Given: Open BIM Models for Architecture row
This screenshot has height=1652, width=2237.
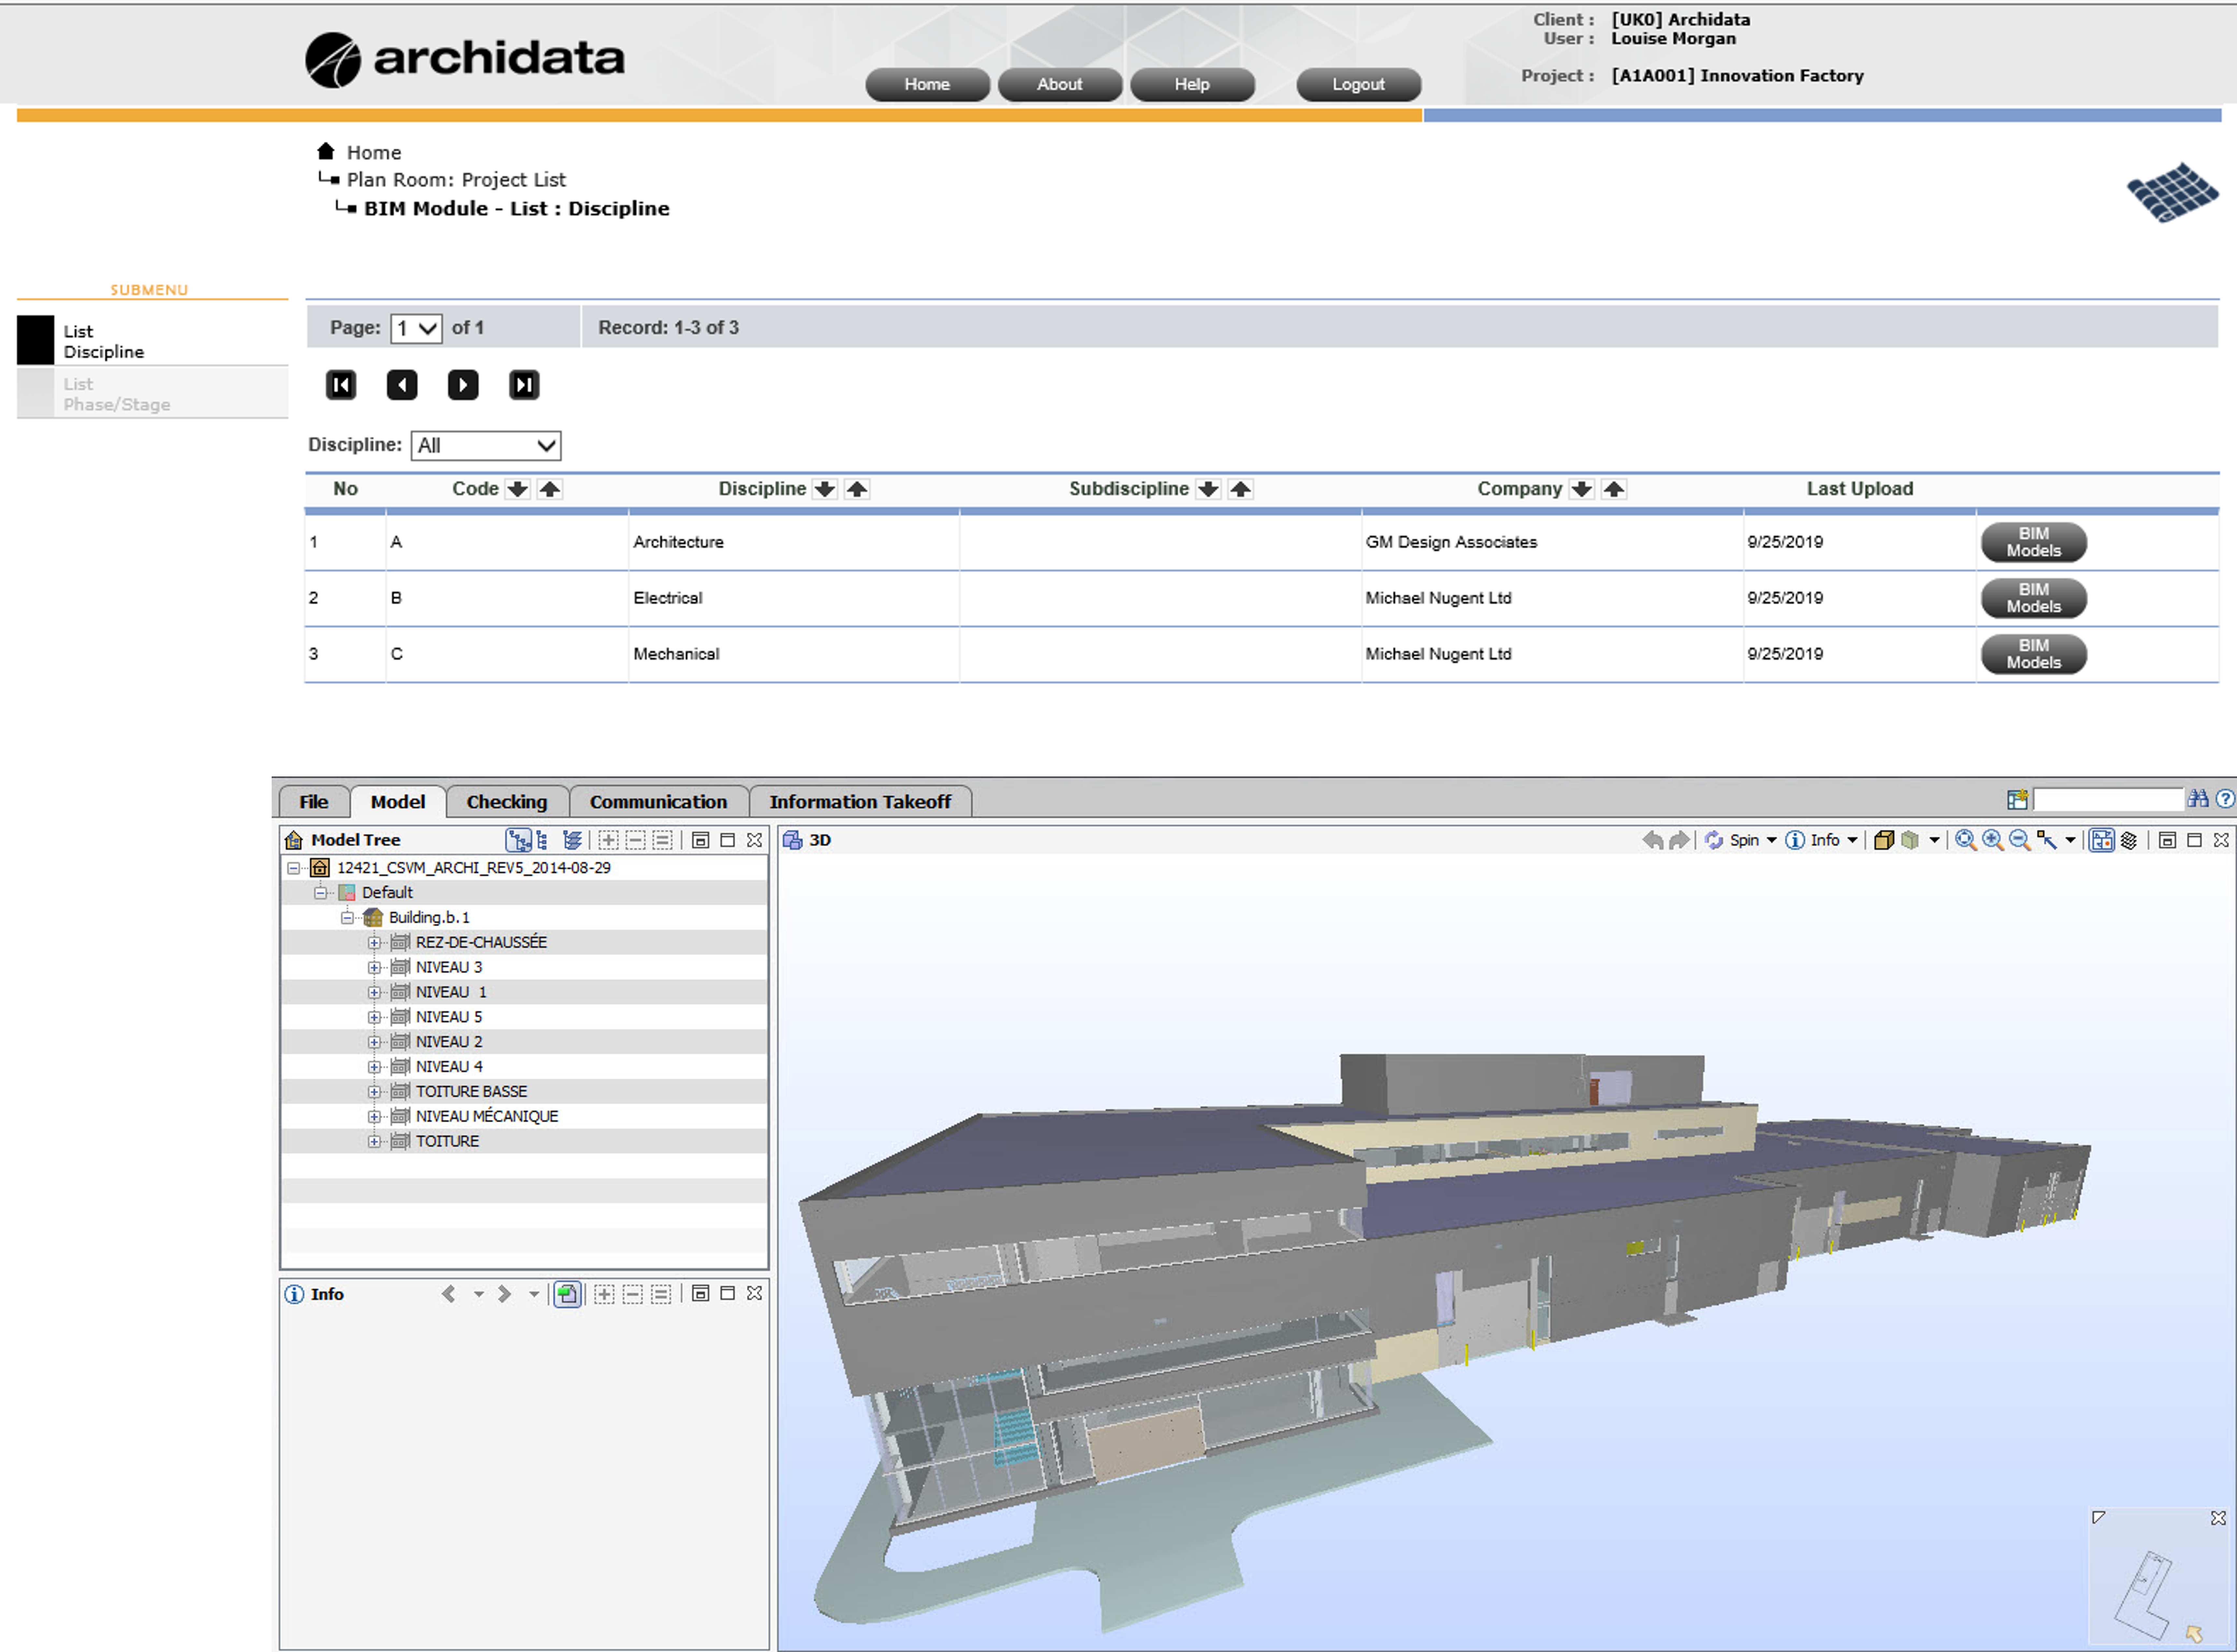Looking at the screenshot, I should coord(2034,542).
